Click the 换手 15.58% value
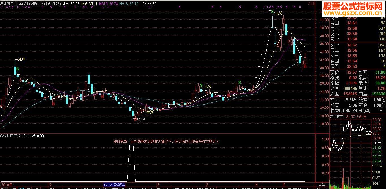The height and width of the screenshot is (189, 386). coord(350,100)
